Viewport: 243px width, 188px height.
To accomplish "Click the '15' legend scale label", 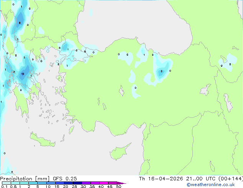I will tap(57, 186).
